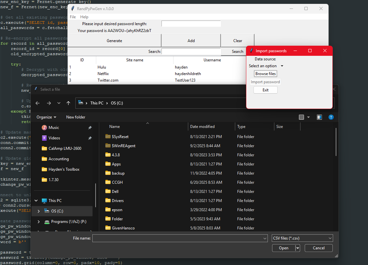Open Videos in quick access
Screen dimensions: 368x265
pyautogui.click(x=54, y=138)
